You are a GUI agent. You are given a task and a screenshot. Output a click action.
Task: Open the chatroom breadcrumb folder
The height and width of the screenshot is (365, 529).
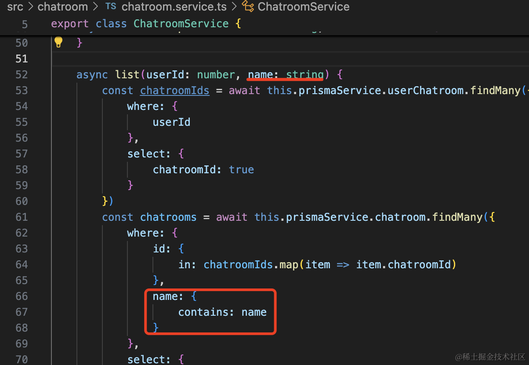[x=62, y=7]
